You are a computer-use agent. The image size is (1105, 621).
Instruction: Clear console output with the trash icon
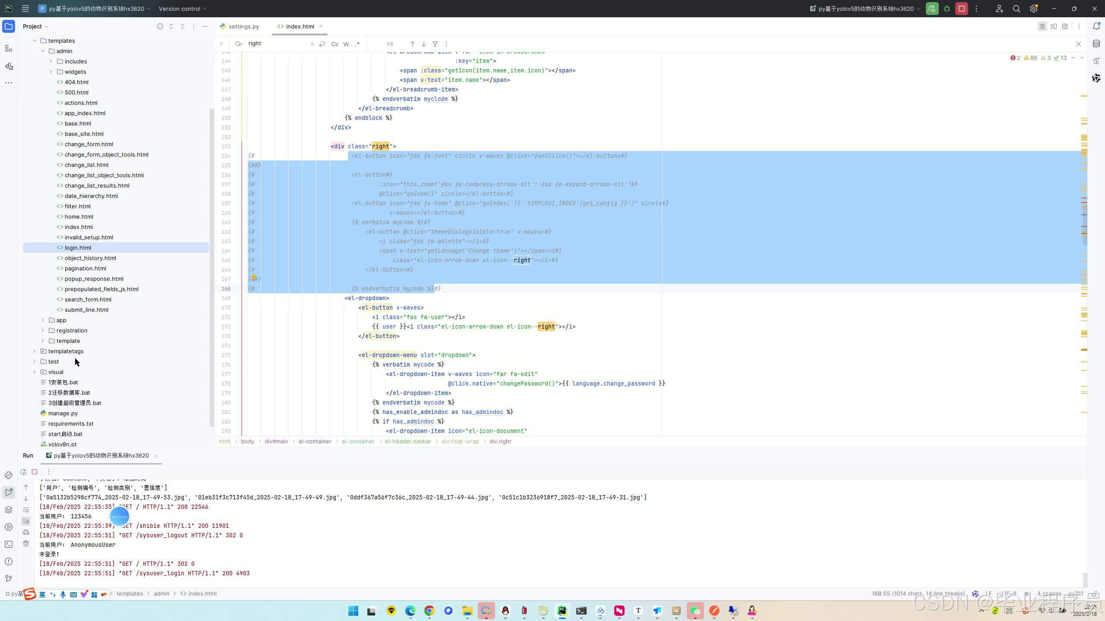[x=26, y=543]
